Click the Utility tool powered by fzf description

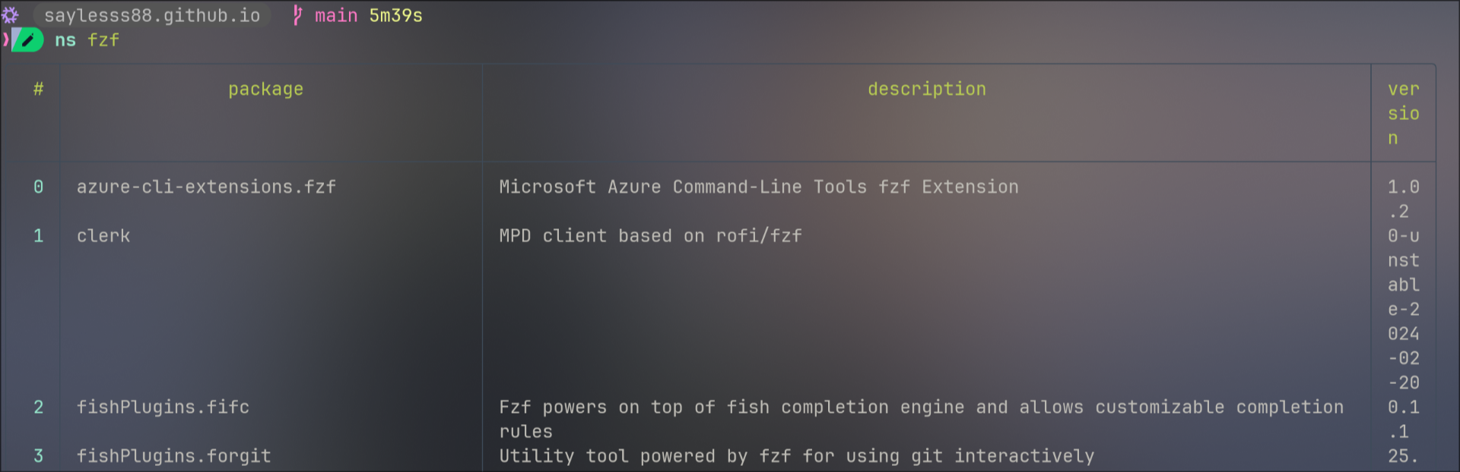(796, 456)
